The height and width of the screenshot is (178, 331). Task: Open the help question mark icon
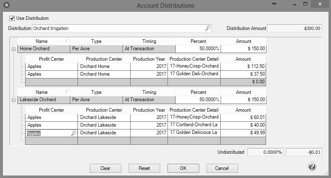tap(312, 166)
